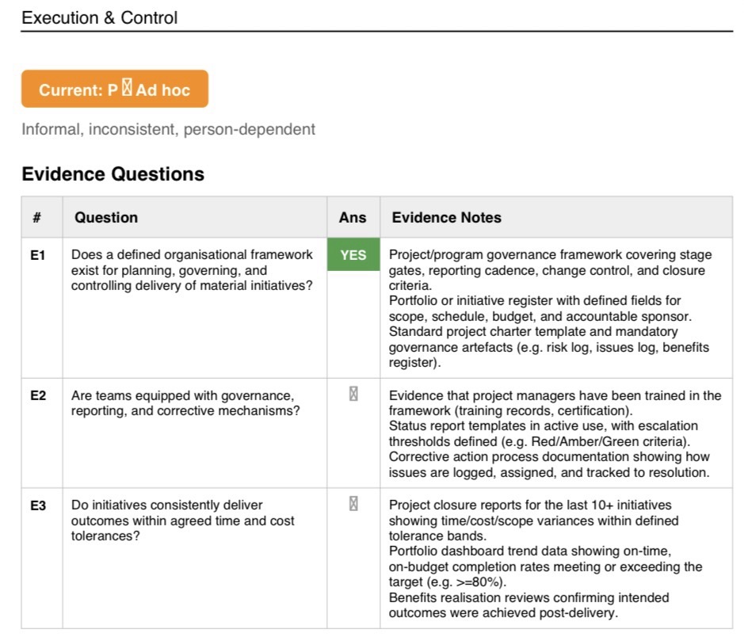Viewport: 744px width, 641px height.
Task: Click the Evidence Notes column header
Action: [447, 217]
